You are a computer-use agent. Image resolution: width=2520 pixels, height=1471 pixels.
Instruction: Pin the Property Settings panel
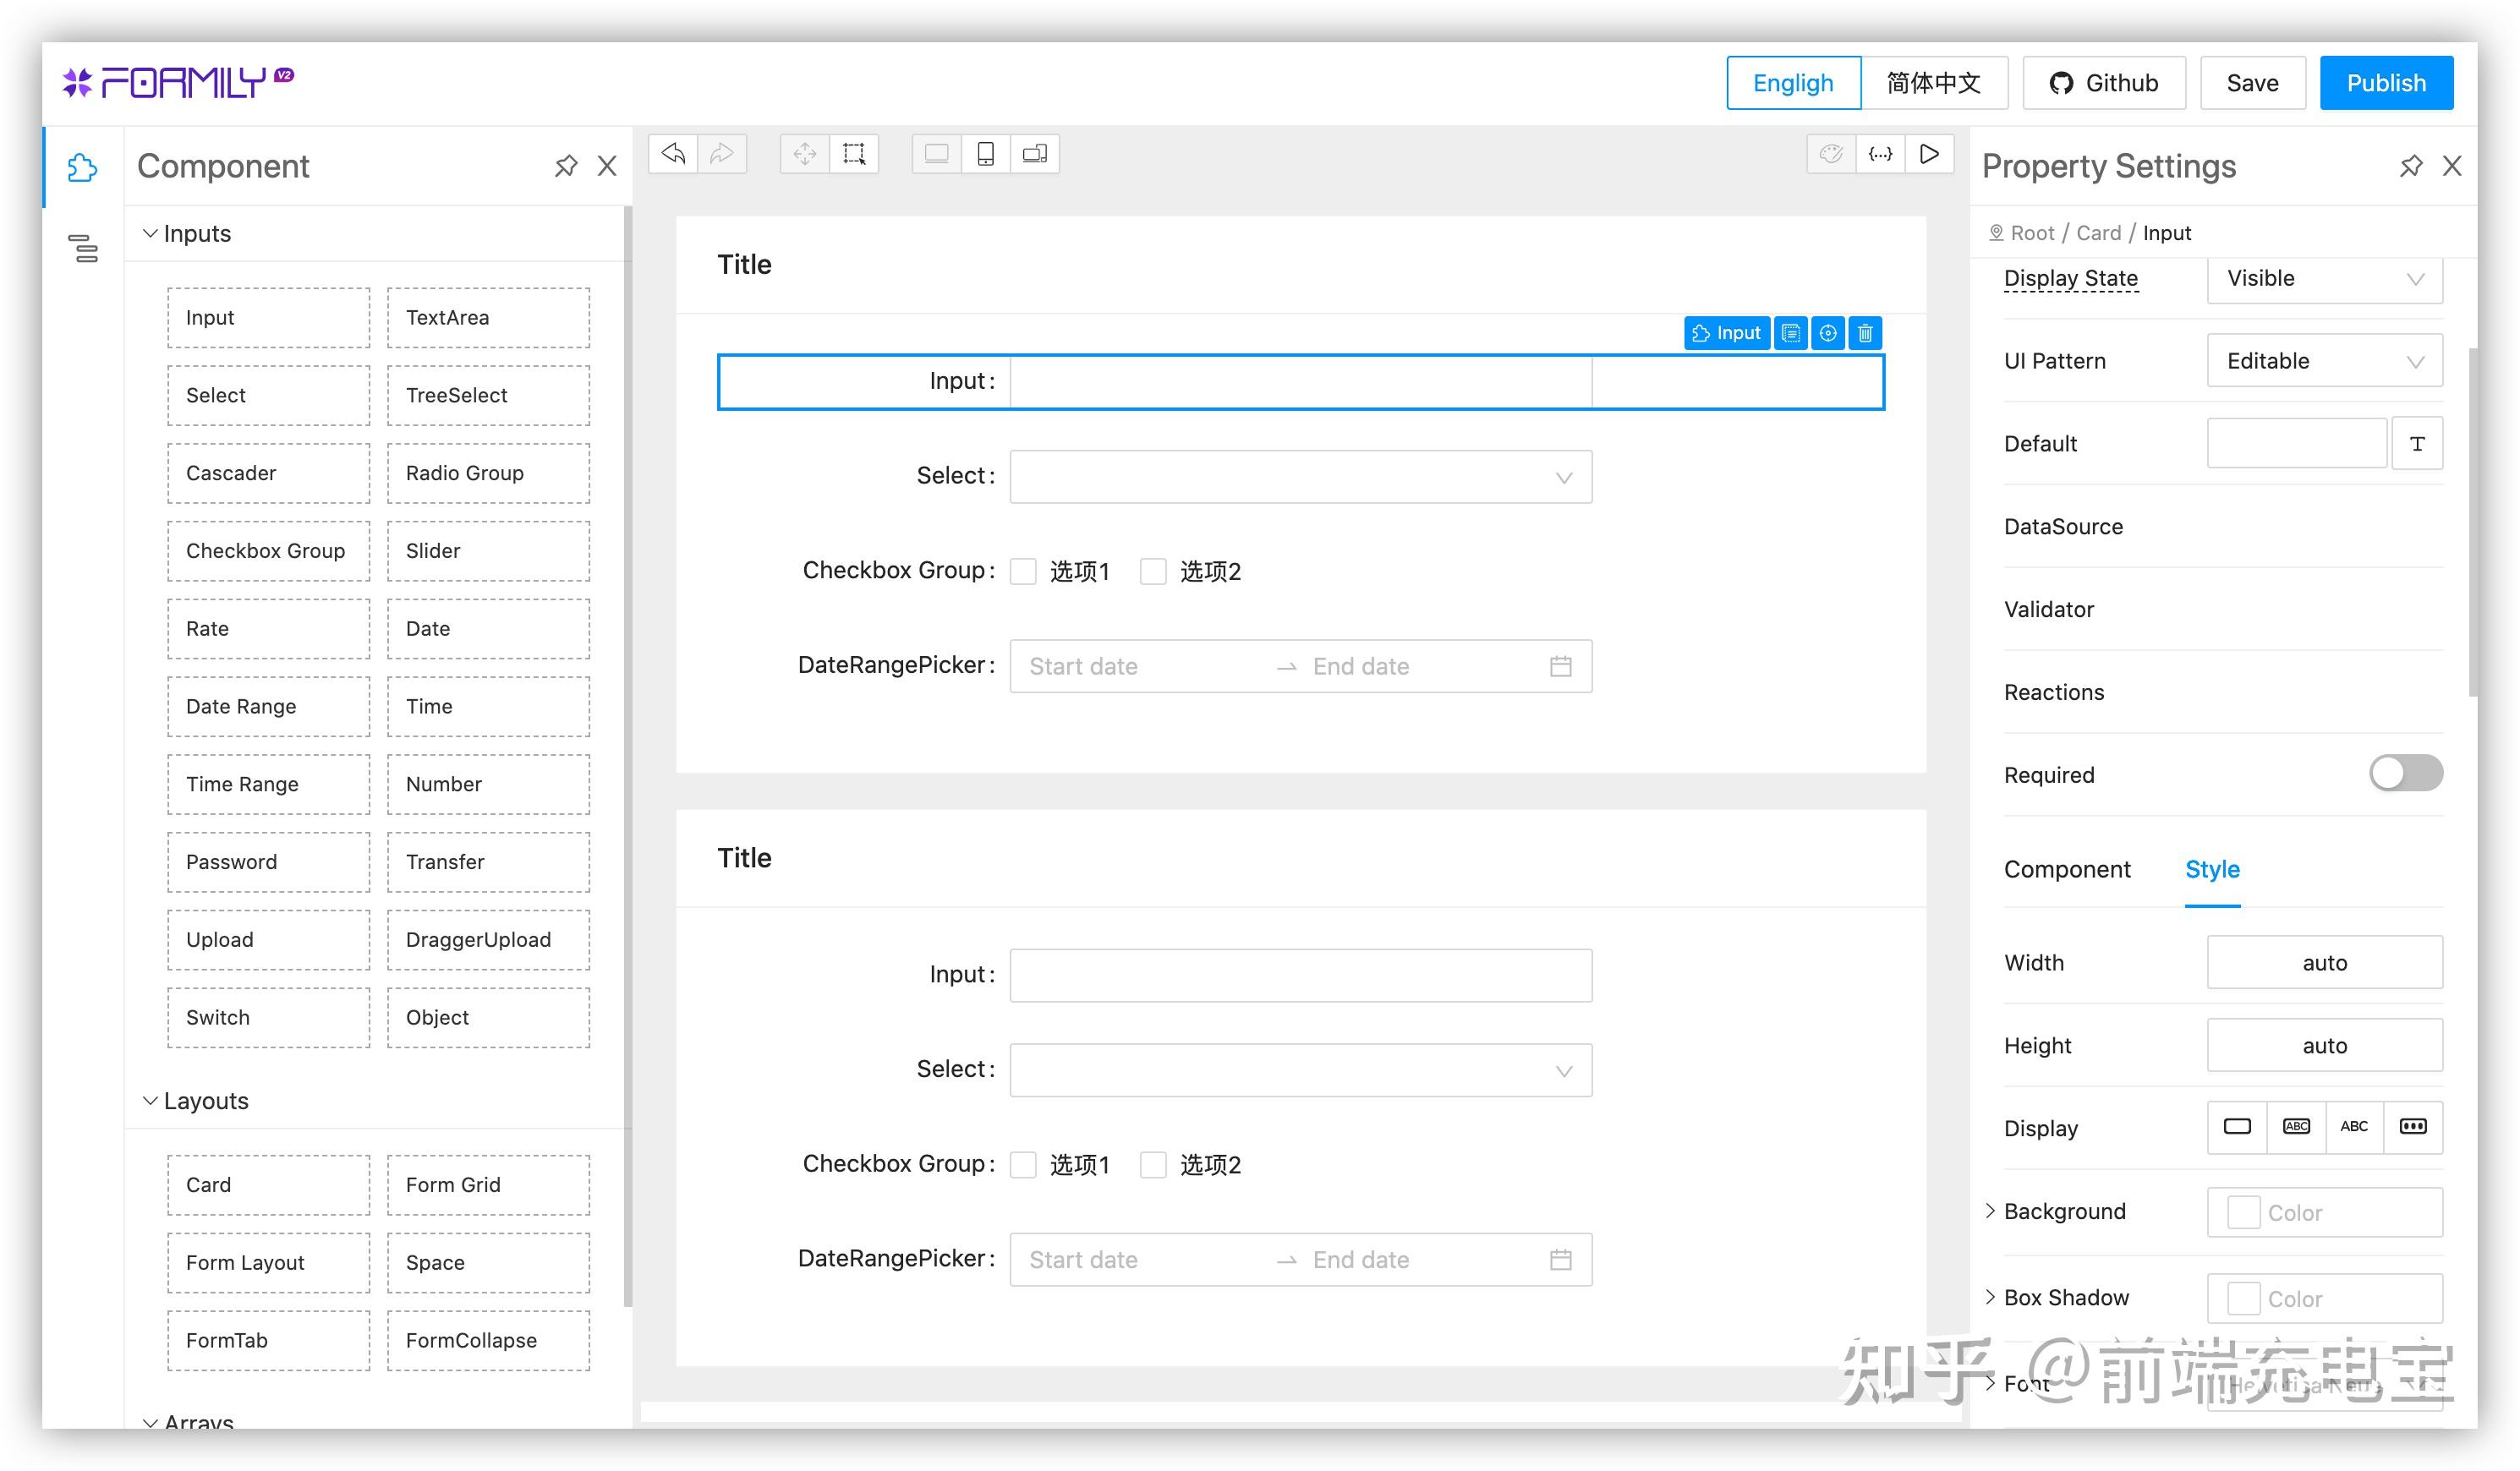pyautogui.click(x=2411, y=166)
